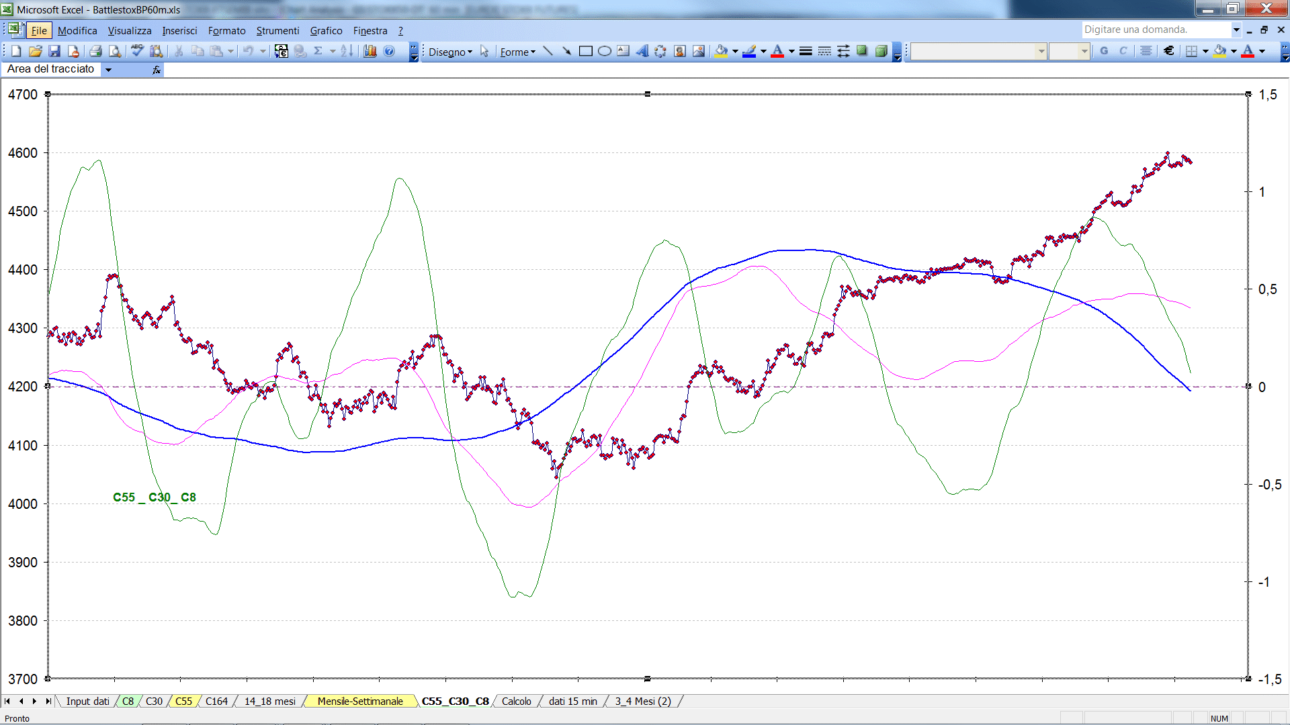Switch to the dati 15 min sheet tab

[572, 702]
